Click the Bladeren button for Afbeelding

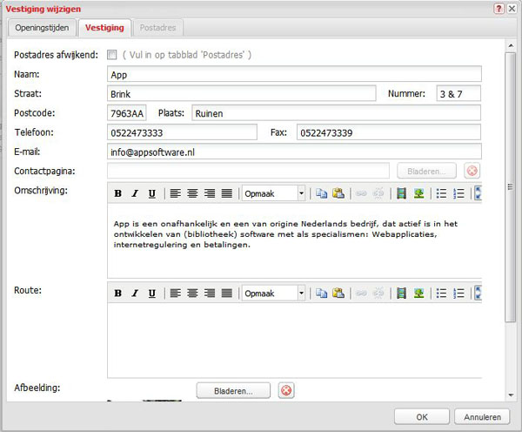tap(233, 391)
